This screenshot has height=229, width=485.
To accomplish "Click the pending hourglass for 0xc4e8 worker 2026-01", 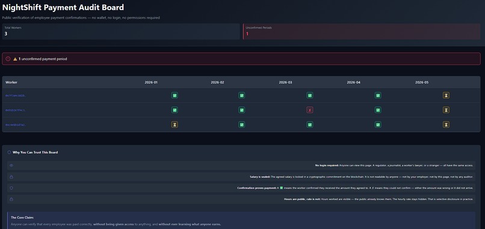I will click(x=175, y=124).
